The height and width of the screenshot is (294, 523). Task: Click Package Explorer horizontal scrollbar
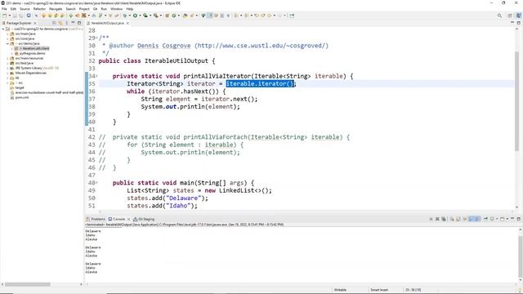(x=27, y=284)
